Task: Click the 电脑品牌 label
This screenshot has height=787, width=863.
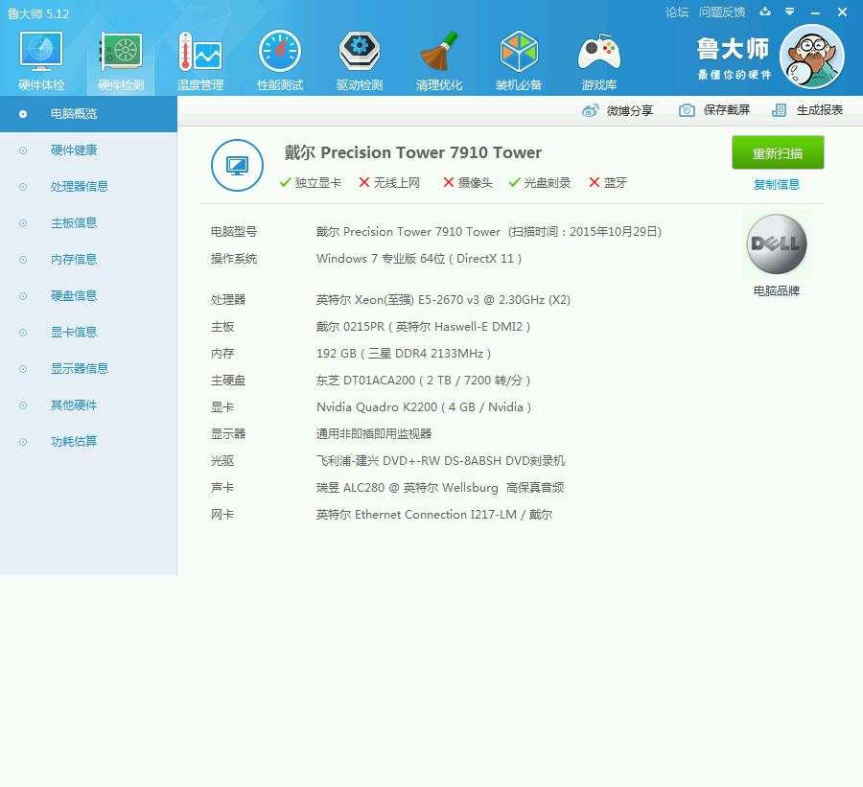Action: click(x=777, y=291)
